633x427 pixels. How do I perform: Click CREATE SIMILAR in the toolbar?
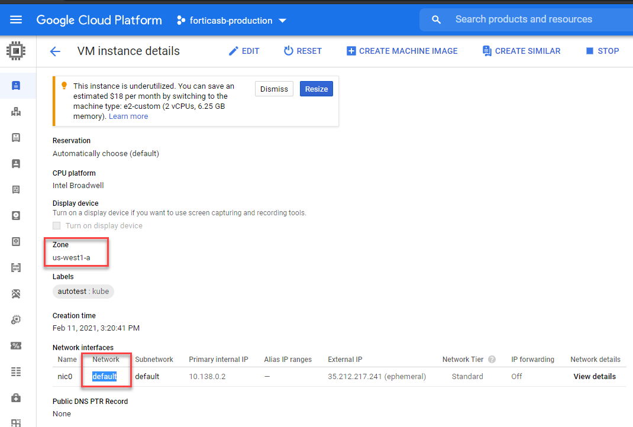pyautogui.click(x=521, y=51)
